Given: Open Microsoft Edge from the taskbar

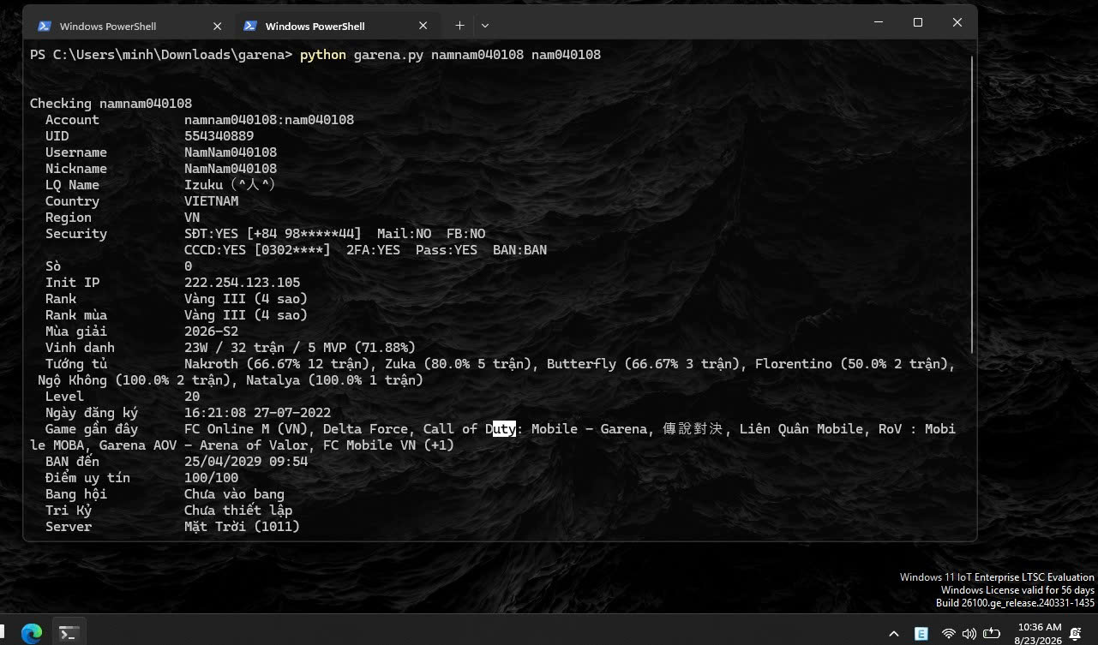Looking at the screenshot, I should [32, 633].
